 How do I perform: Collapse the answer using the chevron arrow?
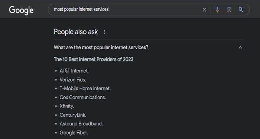click(x=240, y=47)
